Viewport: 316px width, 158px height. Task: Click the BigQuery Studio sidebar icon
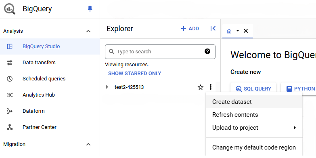coord(10,46)
